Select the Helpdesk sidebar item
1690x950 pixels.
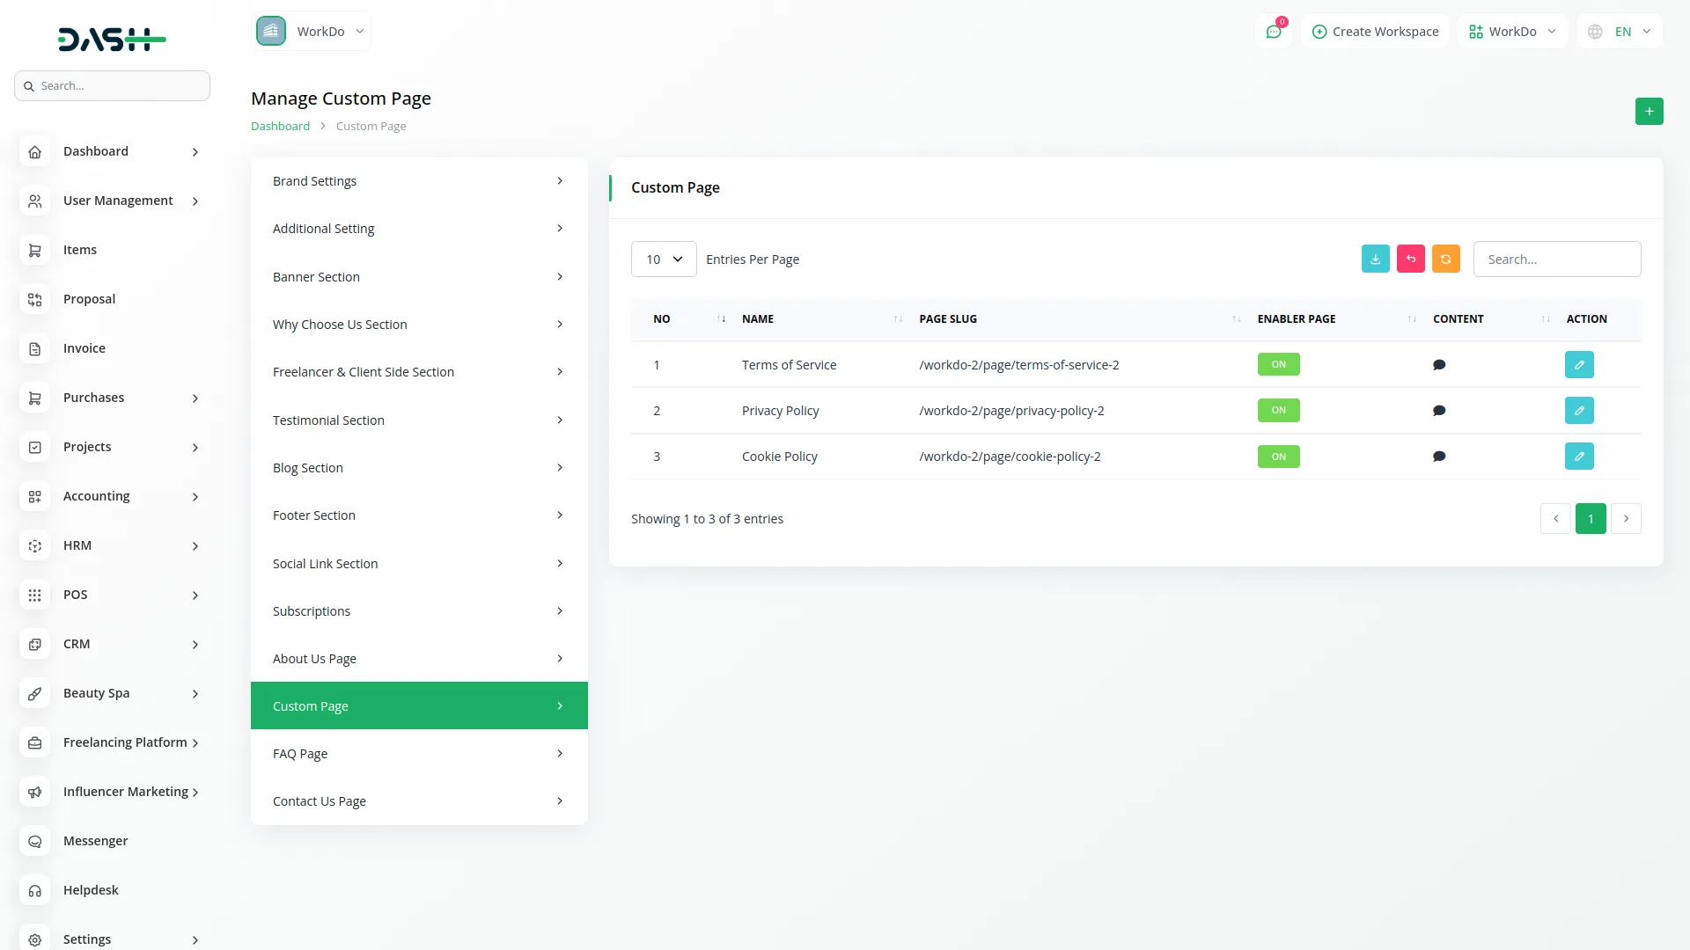pos(91,889)
